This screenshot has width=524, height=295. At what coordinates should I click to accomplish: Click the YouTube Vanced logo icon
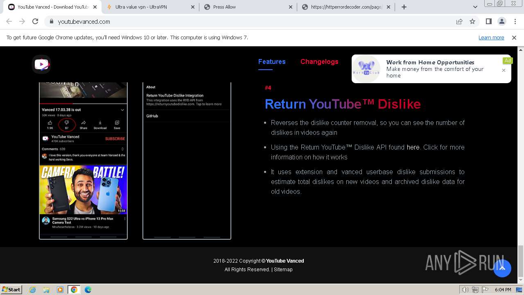coord(41,64)
